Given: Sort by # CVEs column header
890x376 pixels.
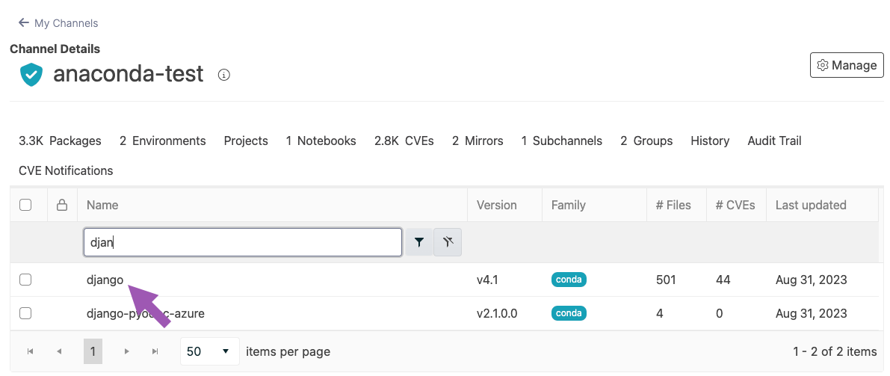Looking at the screenshot, I should pos(735,205).
